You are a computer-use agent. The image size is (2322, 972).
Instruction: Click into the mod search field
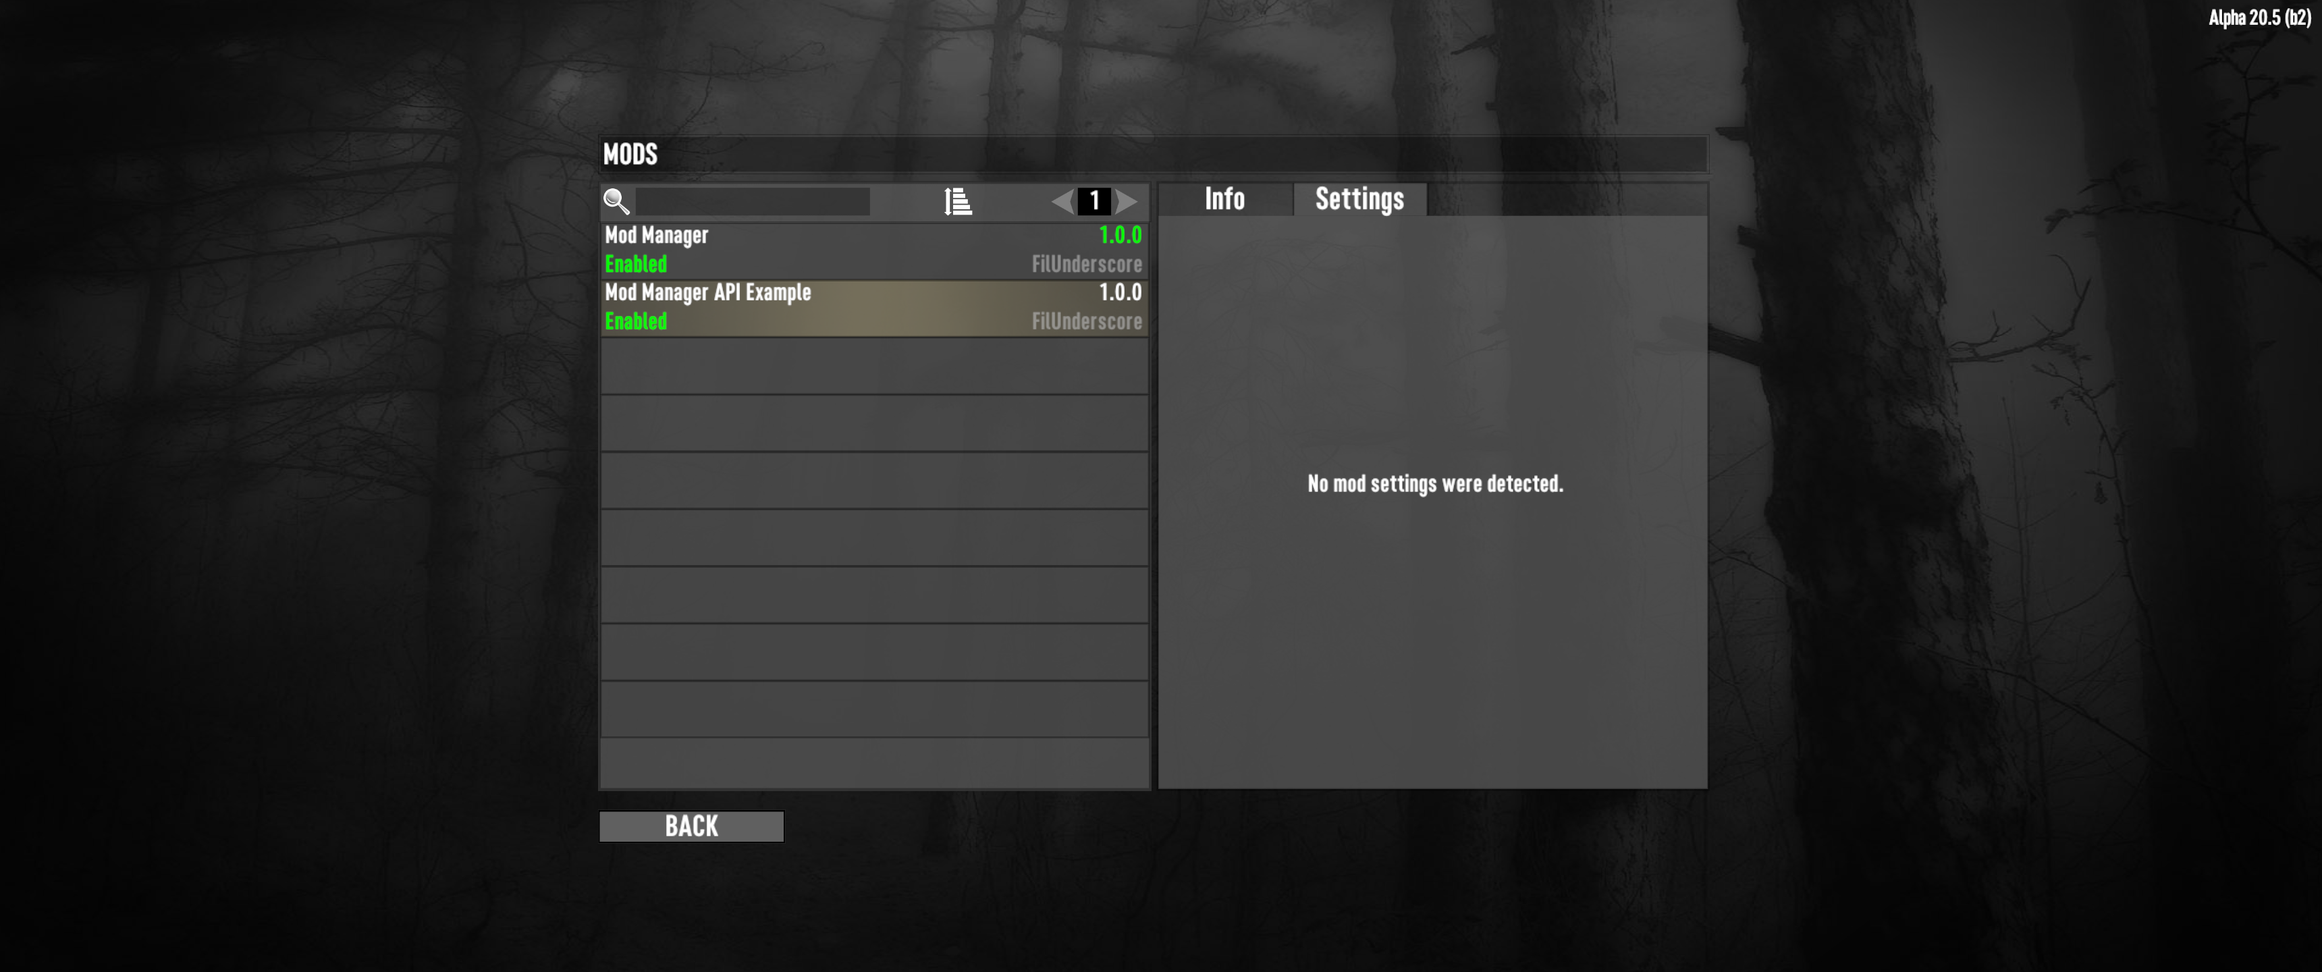click(x=753, y=201)
